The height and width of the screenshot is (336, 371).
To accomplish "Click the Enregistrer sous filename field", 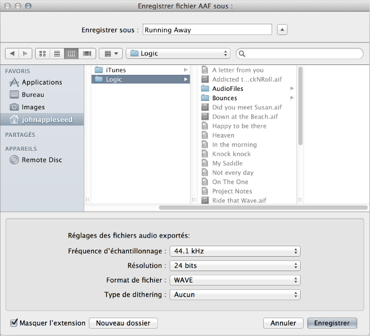I will click(207, 30).
